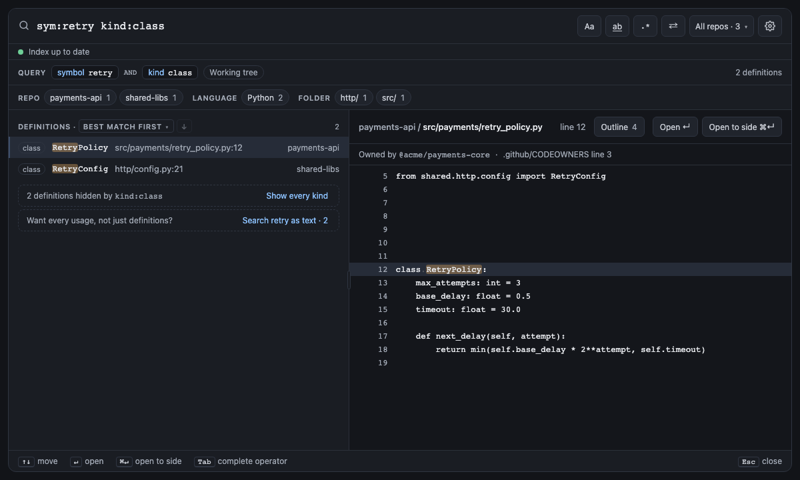Image resolution: width=800 pixels, height=480 pixels.
Task: Filter by Python language chip
Action: point(265,98)
